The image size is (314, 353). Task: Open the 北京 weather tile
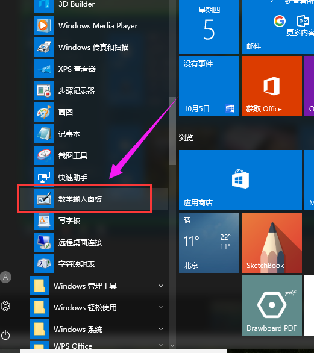click(209, 243)
